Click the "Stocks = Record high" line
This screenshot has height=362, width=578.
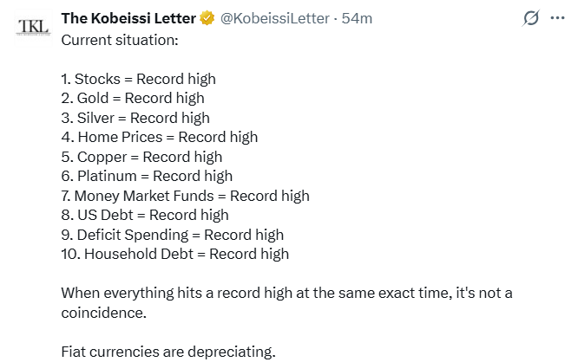point(139,79)
